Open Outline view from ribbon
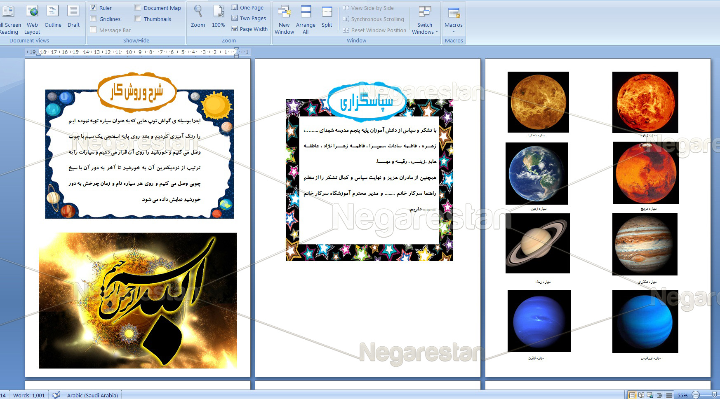 (53, 16)
